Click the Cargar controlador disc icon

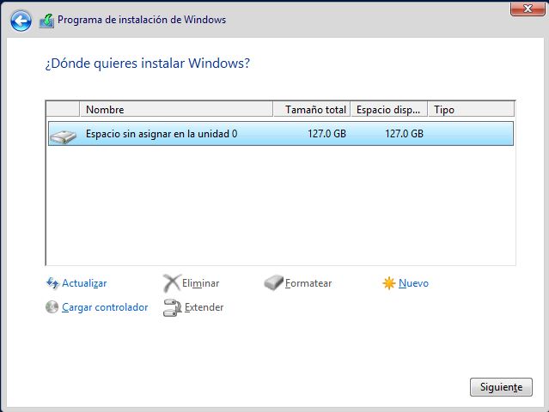pos(52,307)
